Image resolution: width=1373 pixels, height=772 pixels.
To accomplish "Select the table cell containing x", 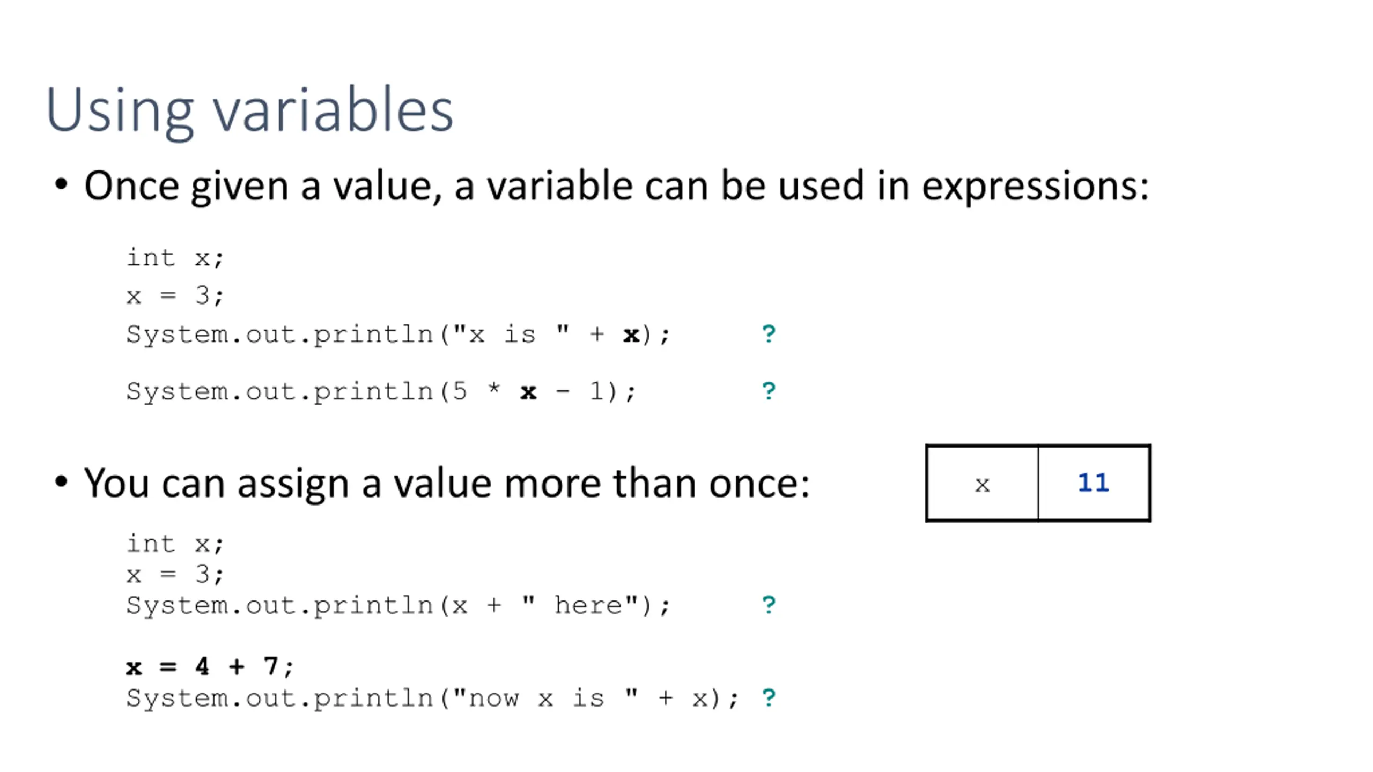I will (982, 484).
